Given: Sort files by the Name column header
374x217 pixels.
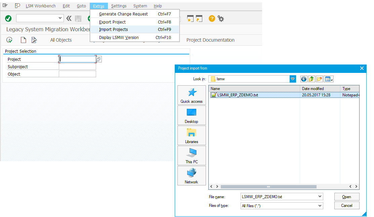Looking at the screenshot, I should click(254, 88).
